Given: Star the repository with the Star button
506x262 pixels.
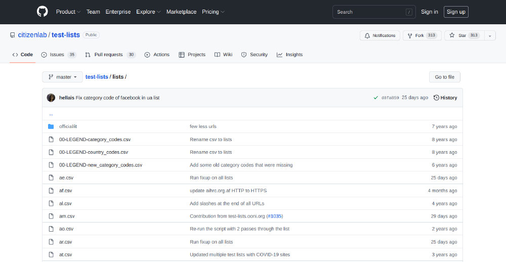Looking at the screenshot, I should click(x=465, y=35).
